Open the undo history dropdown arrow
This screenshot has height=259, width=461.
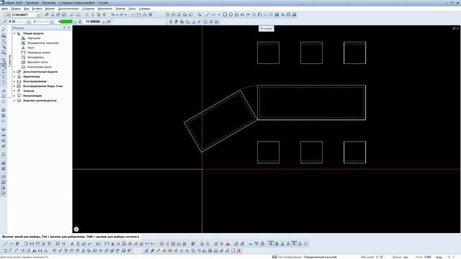click(117, 14)
